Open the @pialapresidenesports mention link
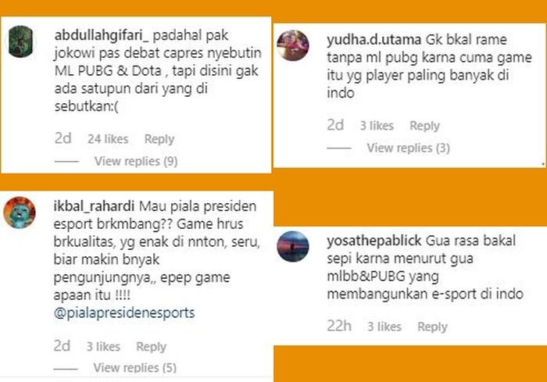The height and width of the screenshot is (382, 547). 124,312
